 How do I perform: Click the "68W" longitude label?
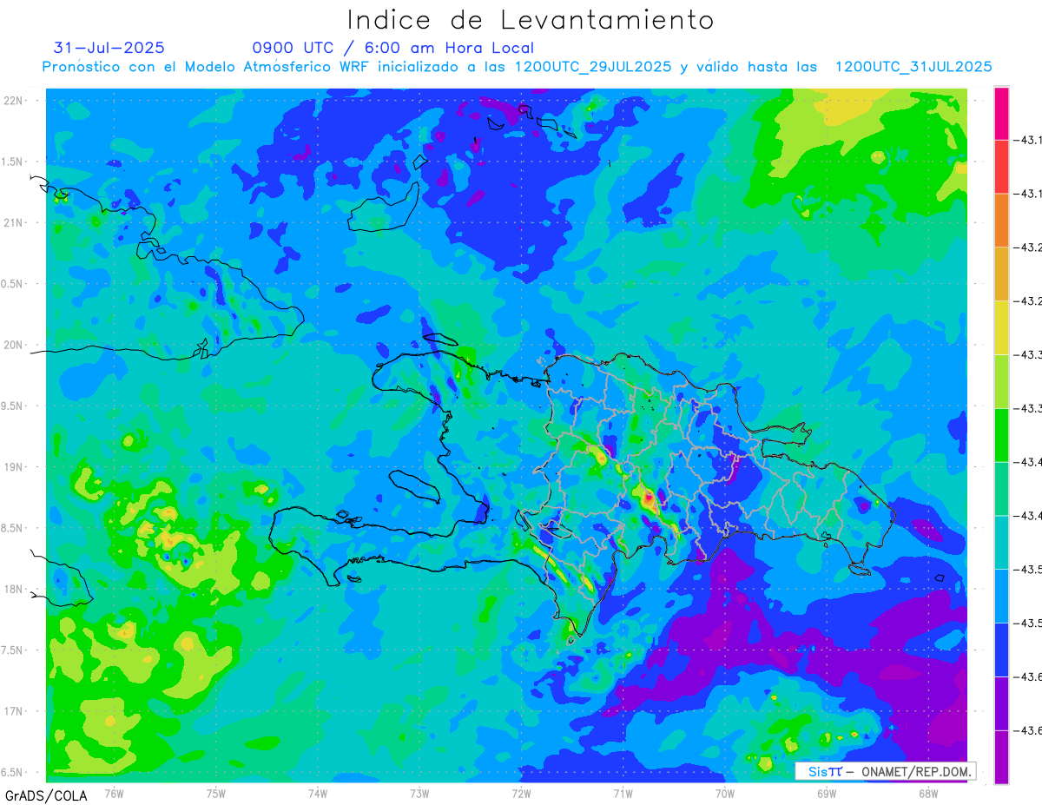point(927,793)
